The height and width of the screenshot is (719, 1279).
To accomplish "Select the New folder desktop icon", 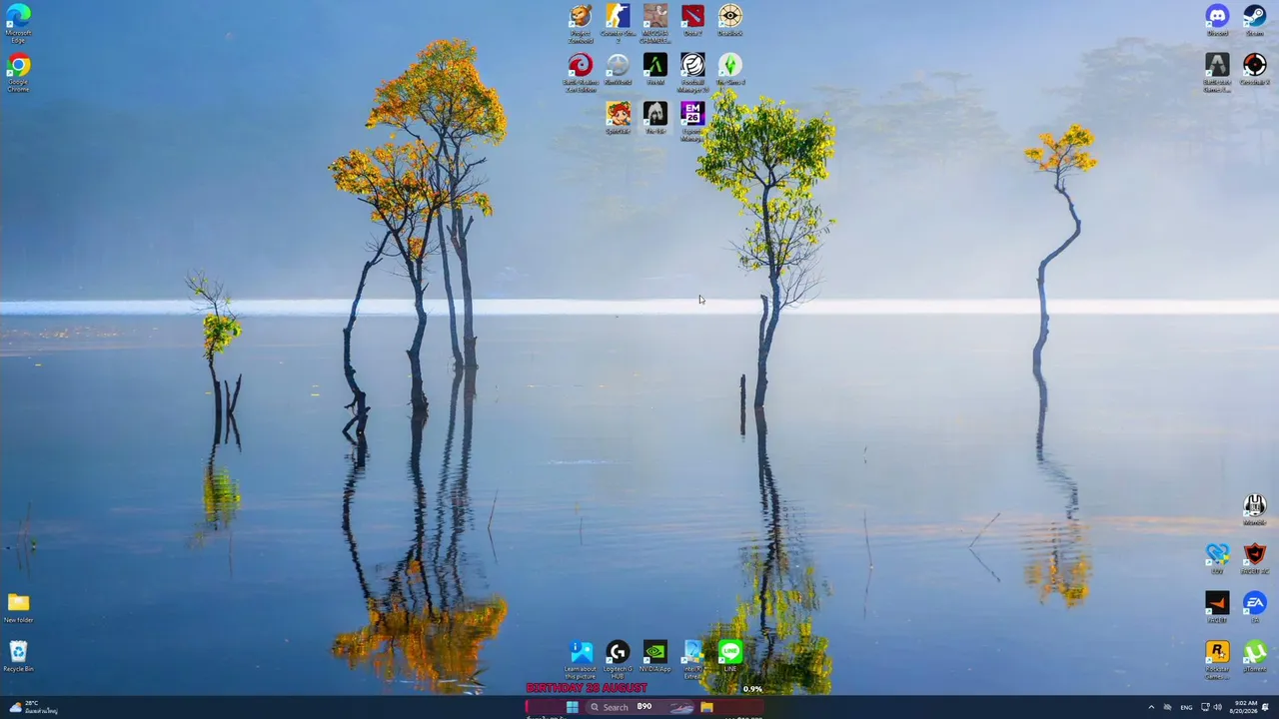I will point(18,607).
